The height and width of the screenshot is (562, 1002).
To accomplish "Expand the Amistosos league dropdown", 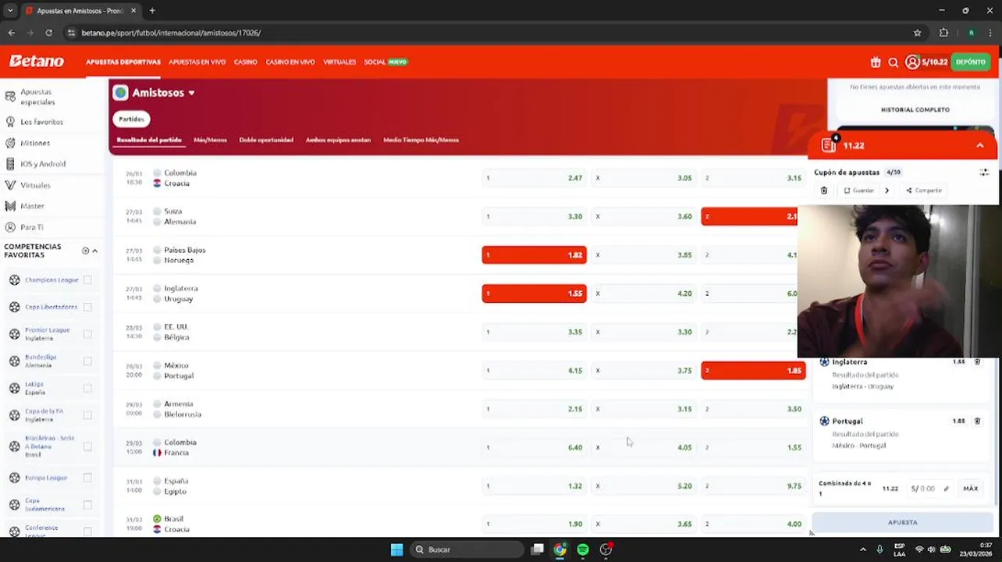I will click(191, 93).
